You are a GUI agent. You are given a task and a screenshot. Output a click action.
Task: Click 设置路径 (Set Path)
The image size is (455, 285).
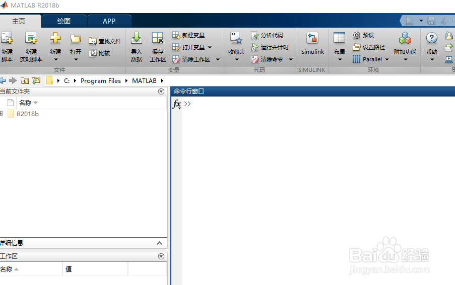[369, 47]
